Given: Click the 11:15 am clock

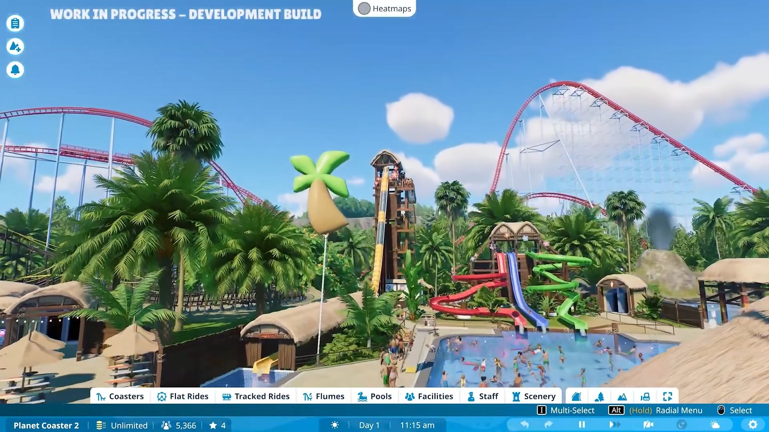Looking at the screenshot, I should [x=417, y=425].
